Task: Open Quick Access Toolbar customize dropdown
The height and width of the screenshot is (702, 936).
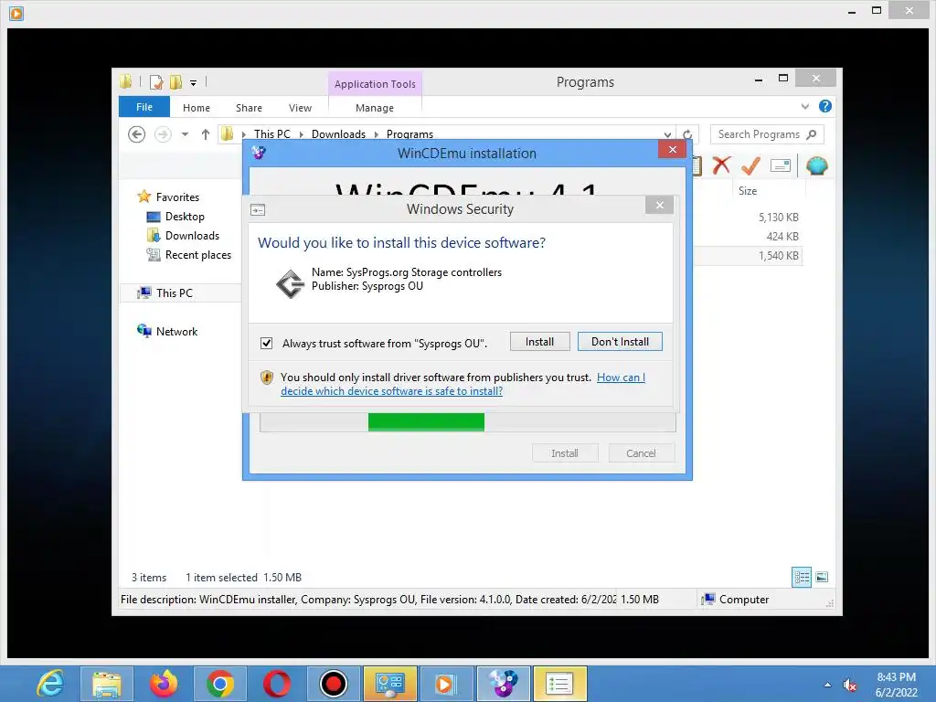Action: (x=194, y=83)
